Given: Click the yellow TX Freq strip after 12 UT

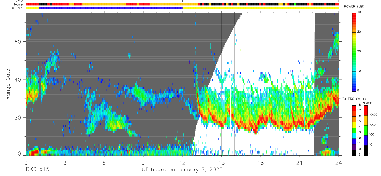Looking at the screenshot, I should click(x=261, y=8).
